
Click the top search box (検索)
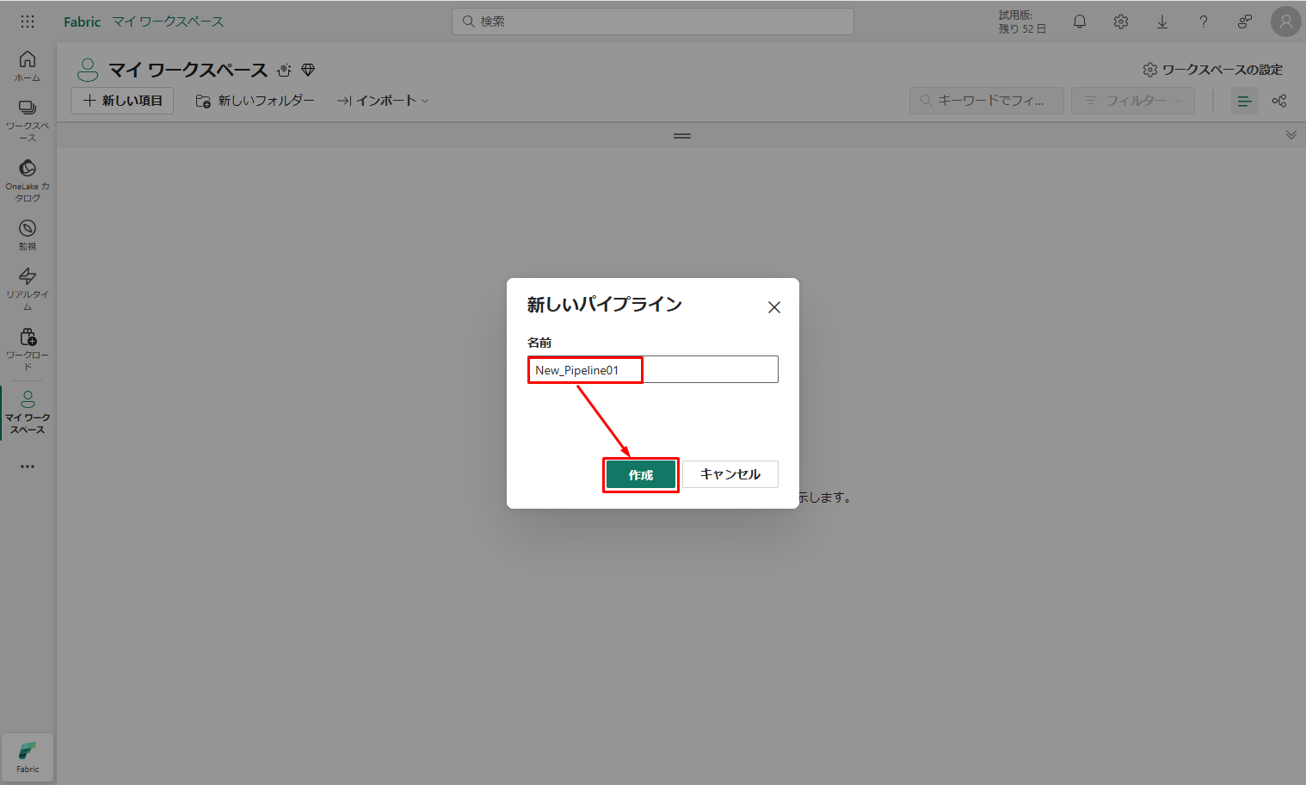pos(653,22)
